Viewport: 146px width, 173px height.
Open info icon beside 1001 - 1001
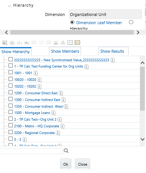[x=35, y=73]
